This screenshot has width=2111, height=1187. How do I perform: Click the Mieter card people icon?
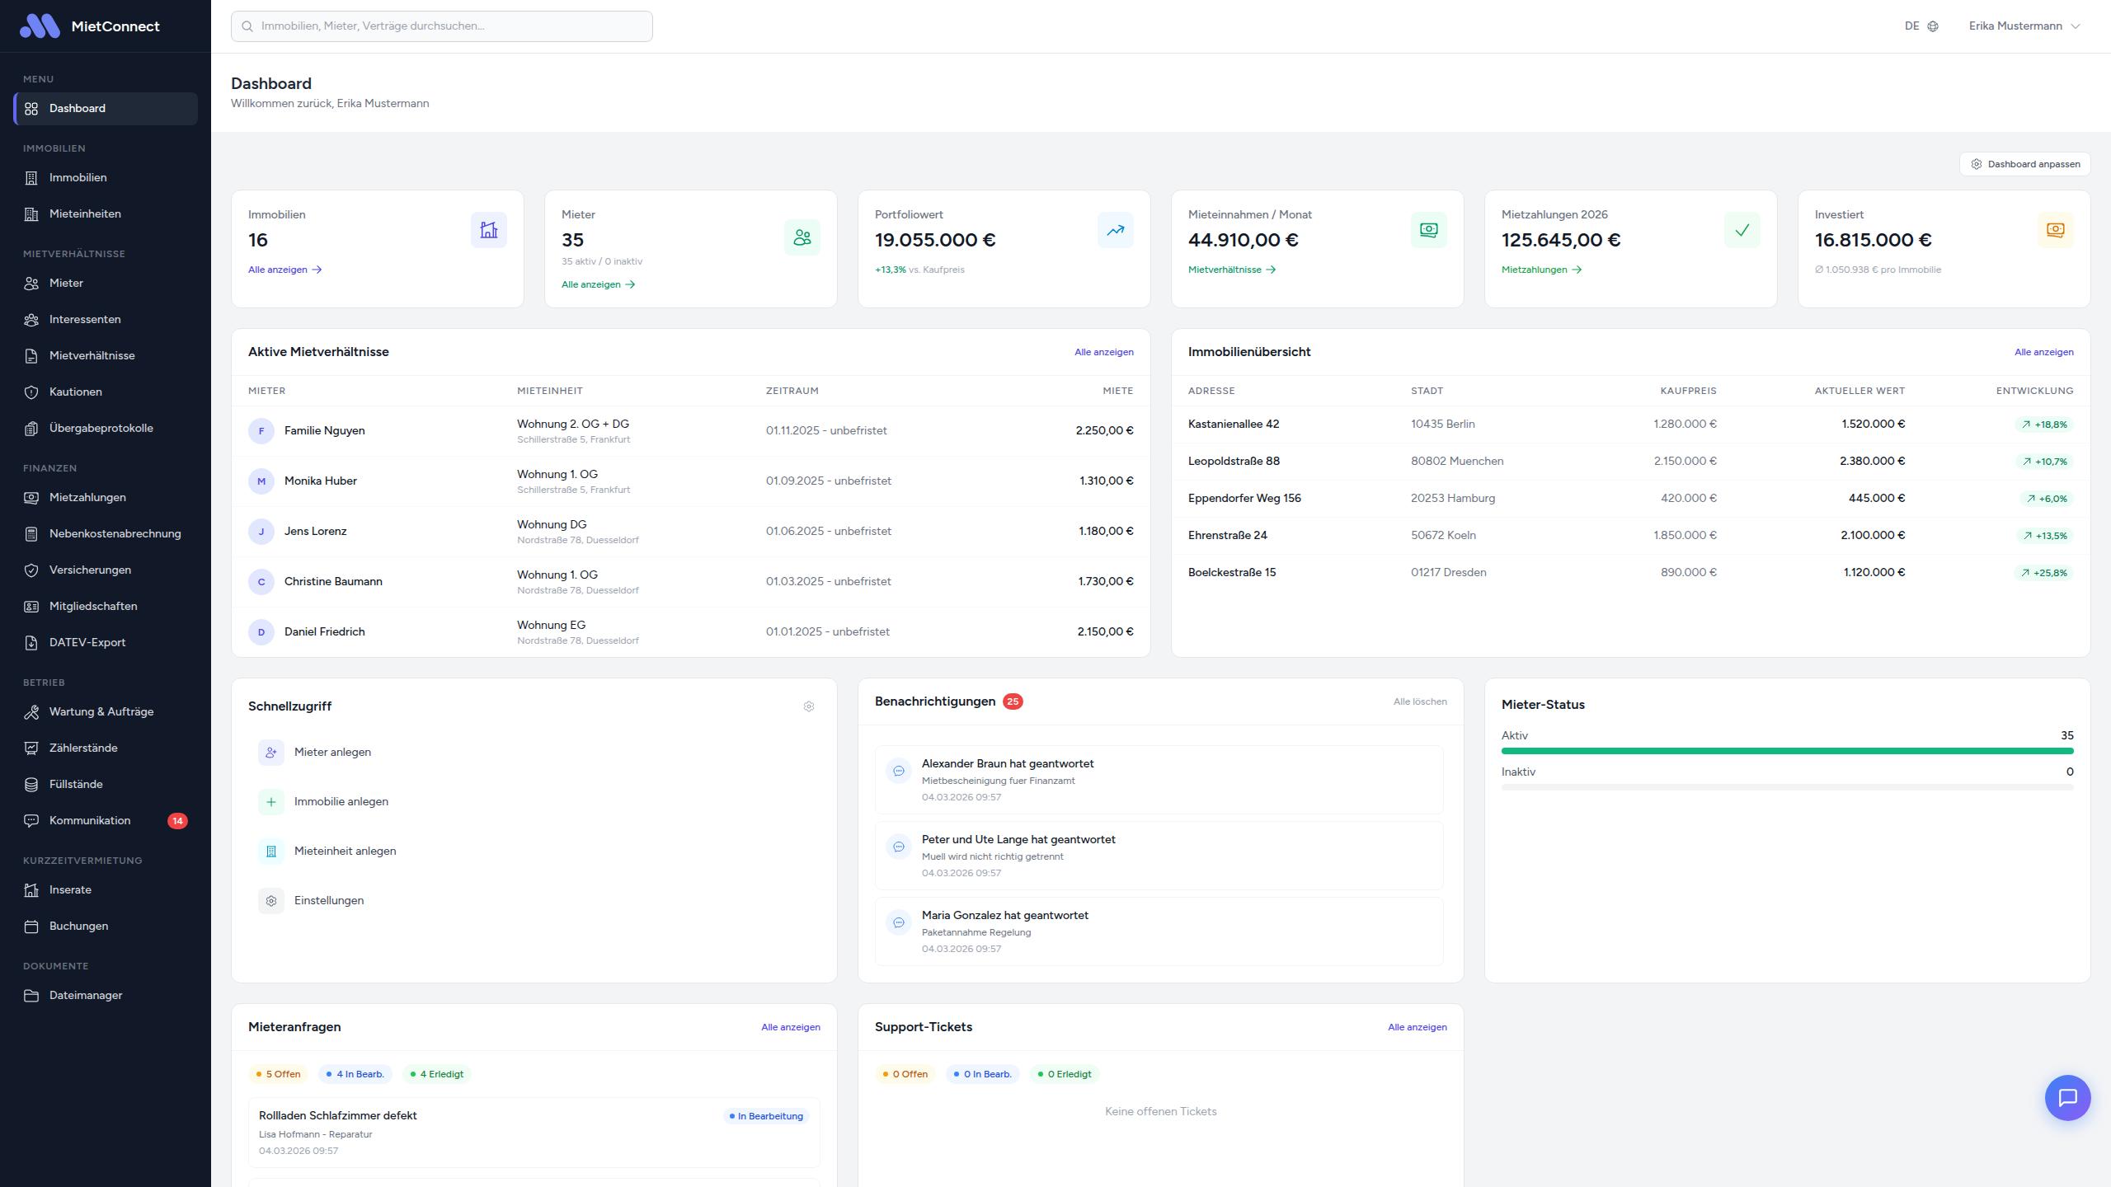[802, 237]
